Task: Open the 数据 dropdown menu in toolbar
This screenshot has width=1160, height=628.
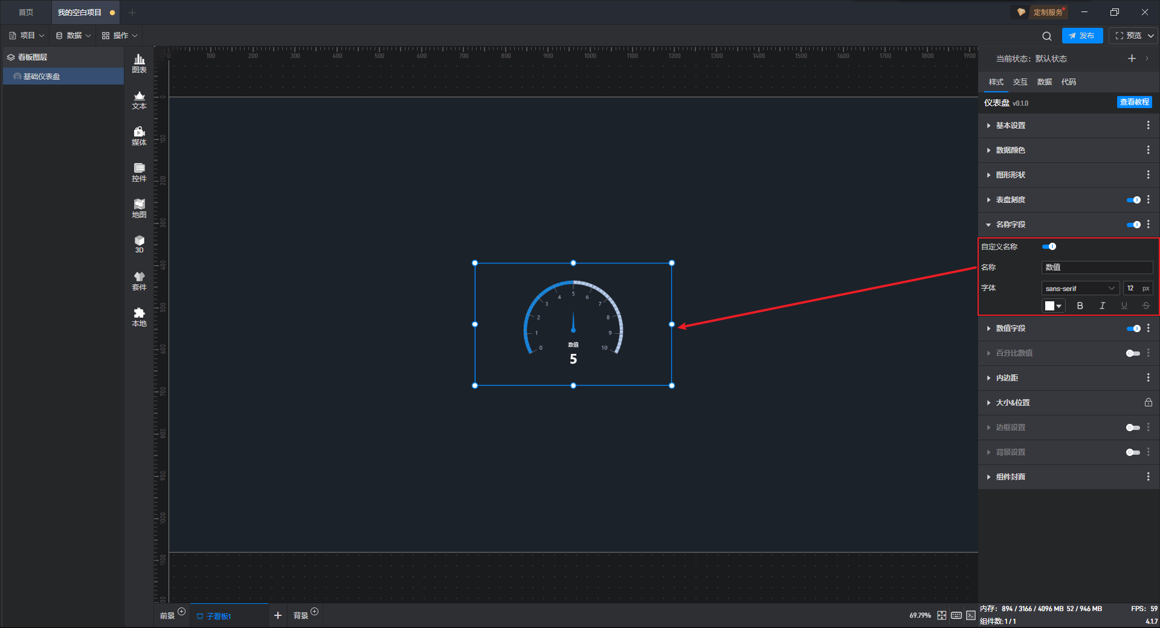Action: 73,36
